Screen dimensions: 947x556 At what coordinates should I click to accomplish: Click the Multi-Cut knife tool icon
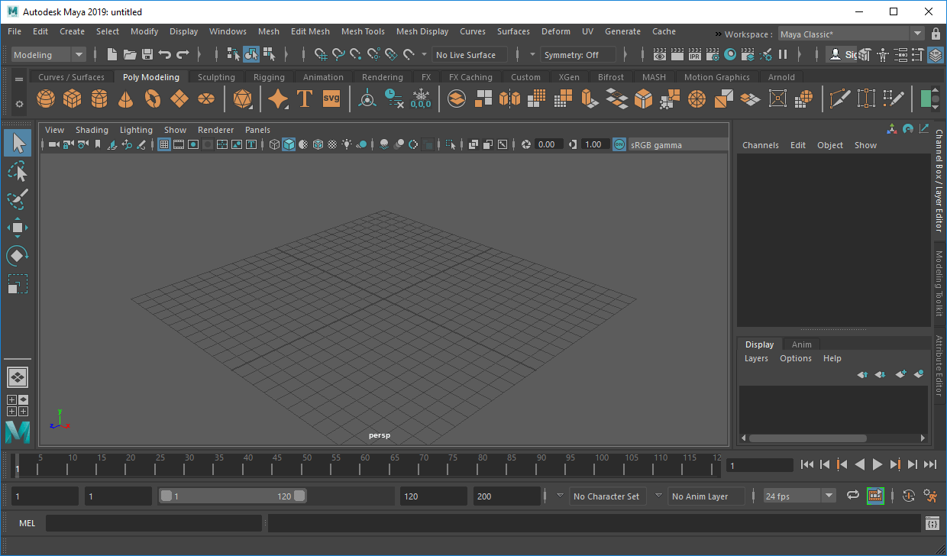[839, 99]
